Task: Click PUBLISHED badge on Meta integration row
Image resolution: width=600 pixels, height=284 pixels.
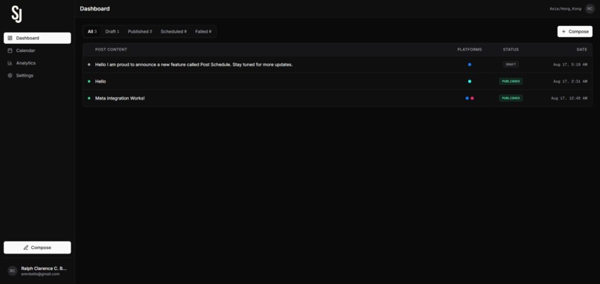Action: 511,98
